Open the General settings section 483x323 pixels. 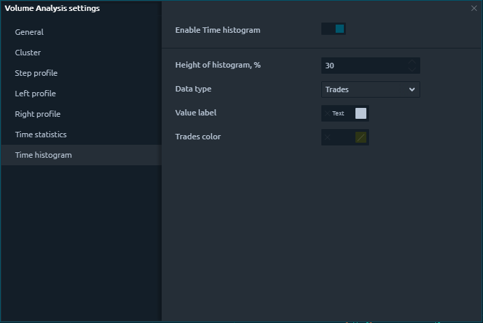pos(29,32)
